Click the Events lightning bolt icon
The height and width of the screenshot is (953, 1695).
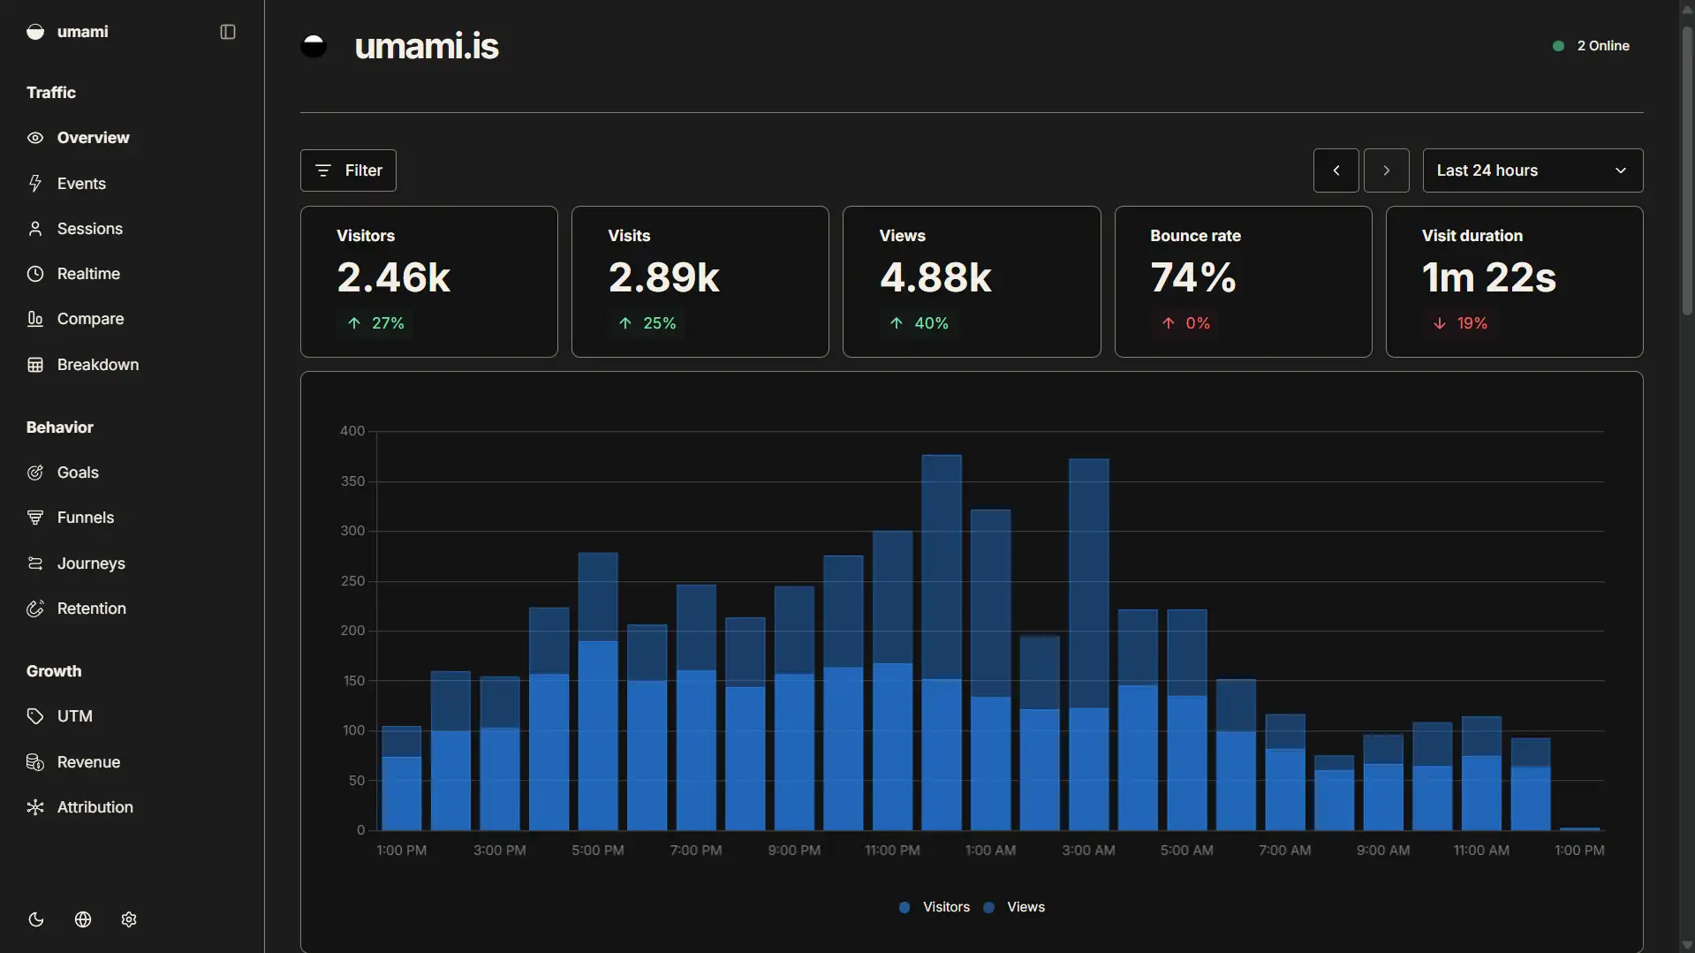pos(35,184)
